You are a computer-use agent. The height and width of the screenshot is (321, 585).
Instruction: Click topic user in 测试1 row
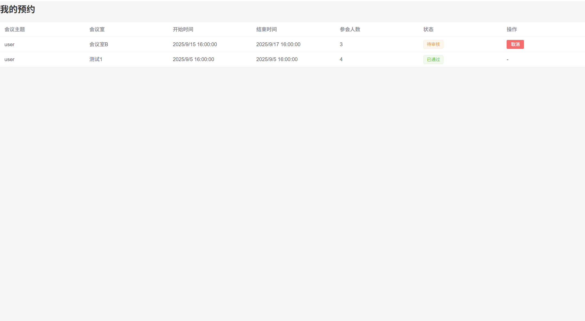(x=9, y=59)
